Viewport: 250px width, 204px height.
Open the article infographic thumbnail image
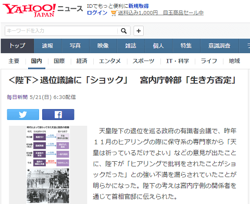48,165
